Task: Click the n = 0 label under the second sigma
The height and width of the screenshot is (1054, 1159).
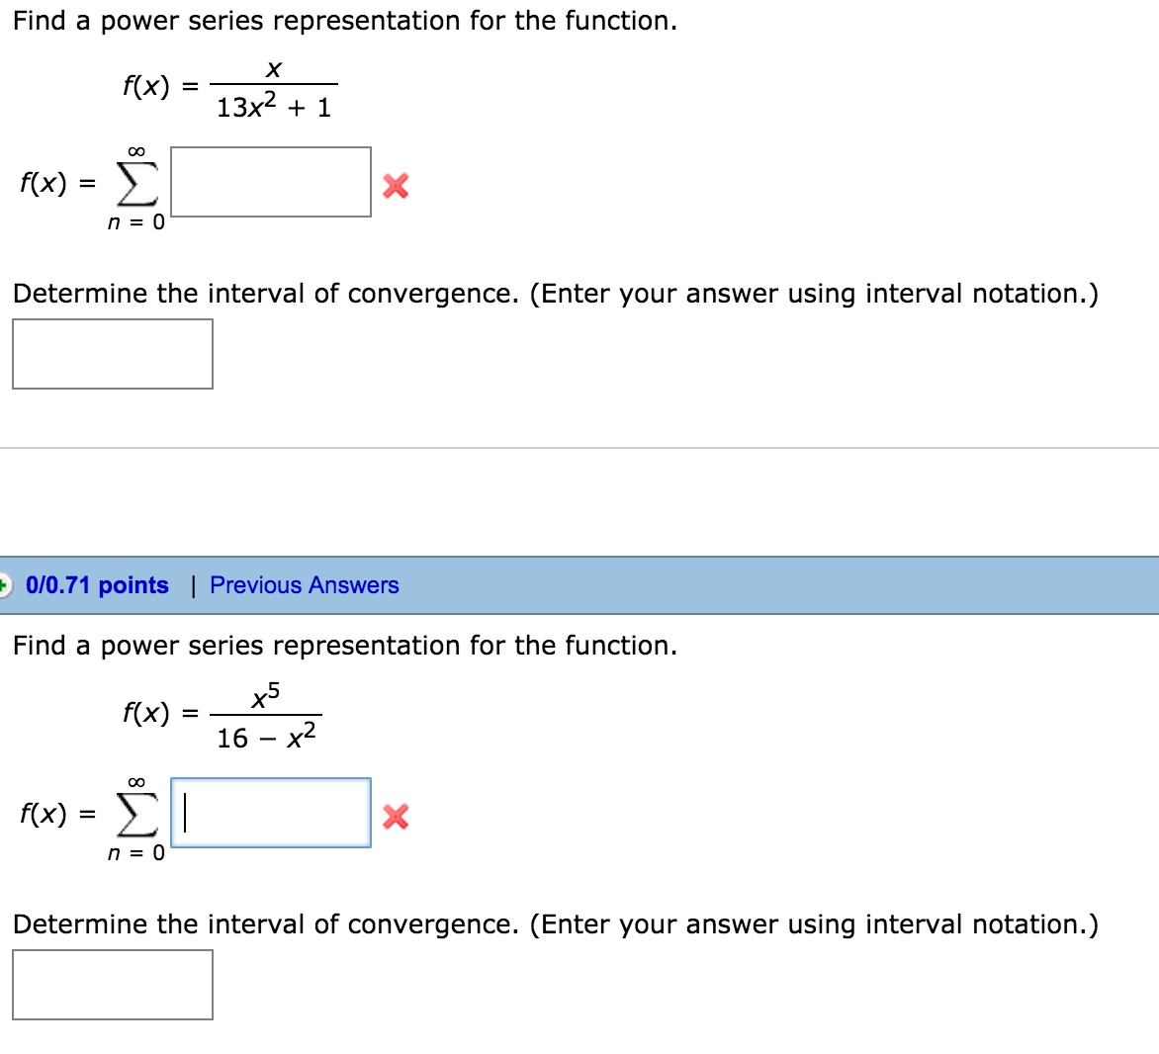Action: [x=136, y=852]
